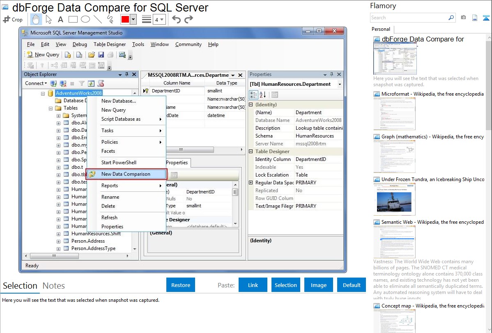The height and width of the screenshot is (333, 492).
Task: Open the Table Designer menu
Action: point(110,44)
